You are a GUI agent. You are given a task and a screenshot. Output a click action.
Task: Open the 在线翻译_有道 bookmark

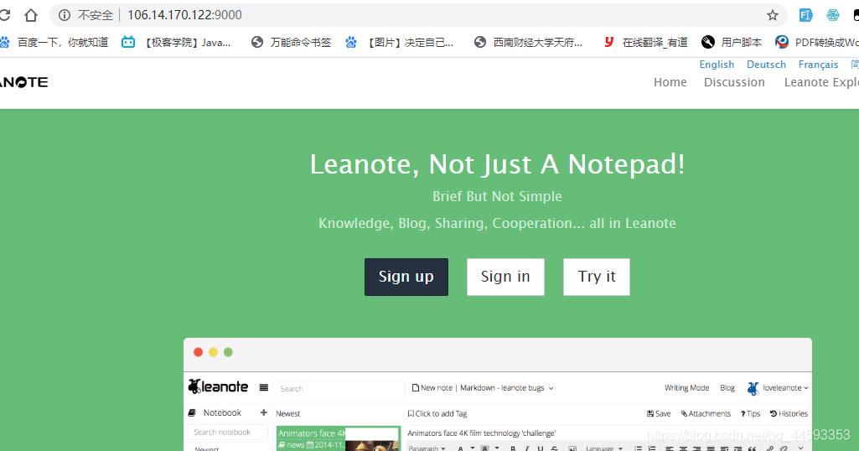(644, 42)
